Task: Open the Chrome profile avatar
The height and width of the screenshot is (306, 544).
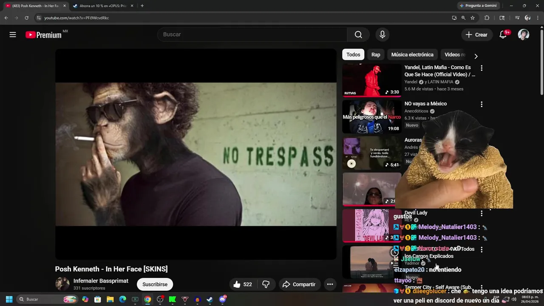Action: coord(527,18)
